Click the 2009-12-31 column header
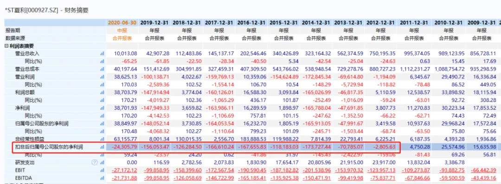This screenshot has width=501, height=184. [x=482, y=23]
